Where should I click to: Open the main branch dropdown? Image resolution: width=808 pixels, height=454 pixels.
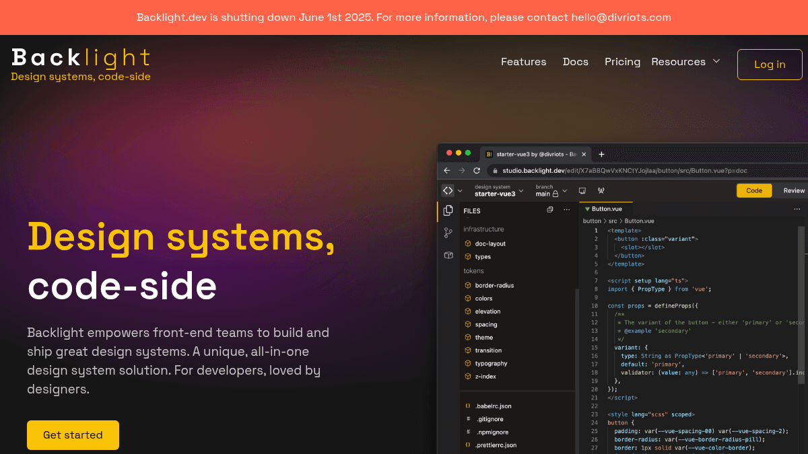pos(551,190)
